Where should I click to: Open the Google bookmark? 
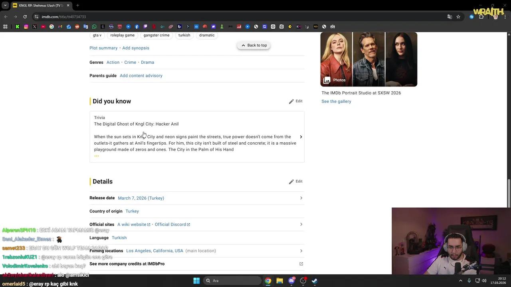click(x=51, y=27)
